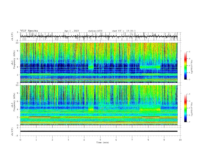Click the time axis tick label '5'
Image resolution: width=203 pixels, height=157 pixels.
[100, 140]
